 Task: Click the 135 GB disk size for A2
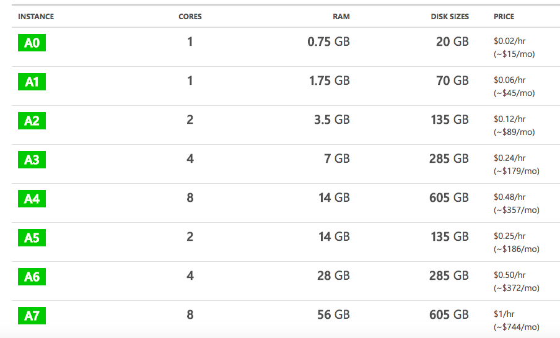450,119
